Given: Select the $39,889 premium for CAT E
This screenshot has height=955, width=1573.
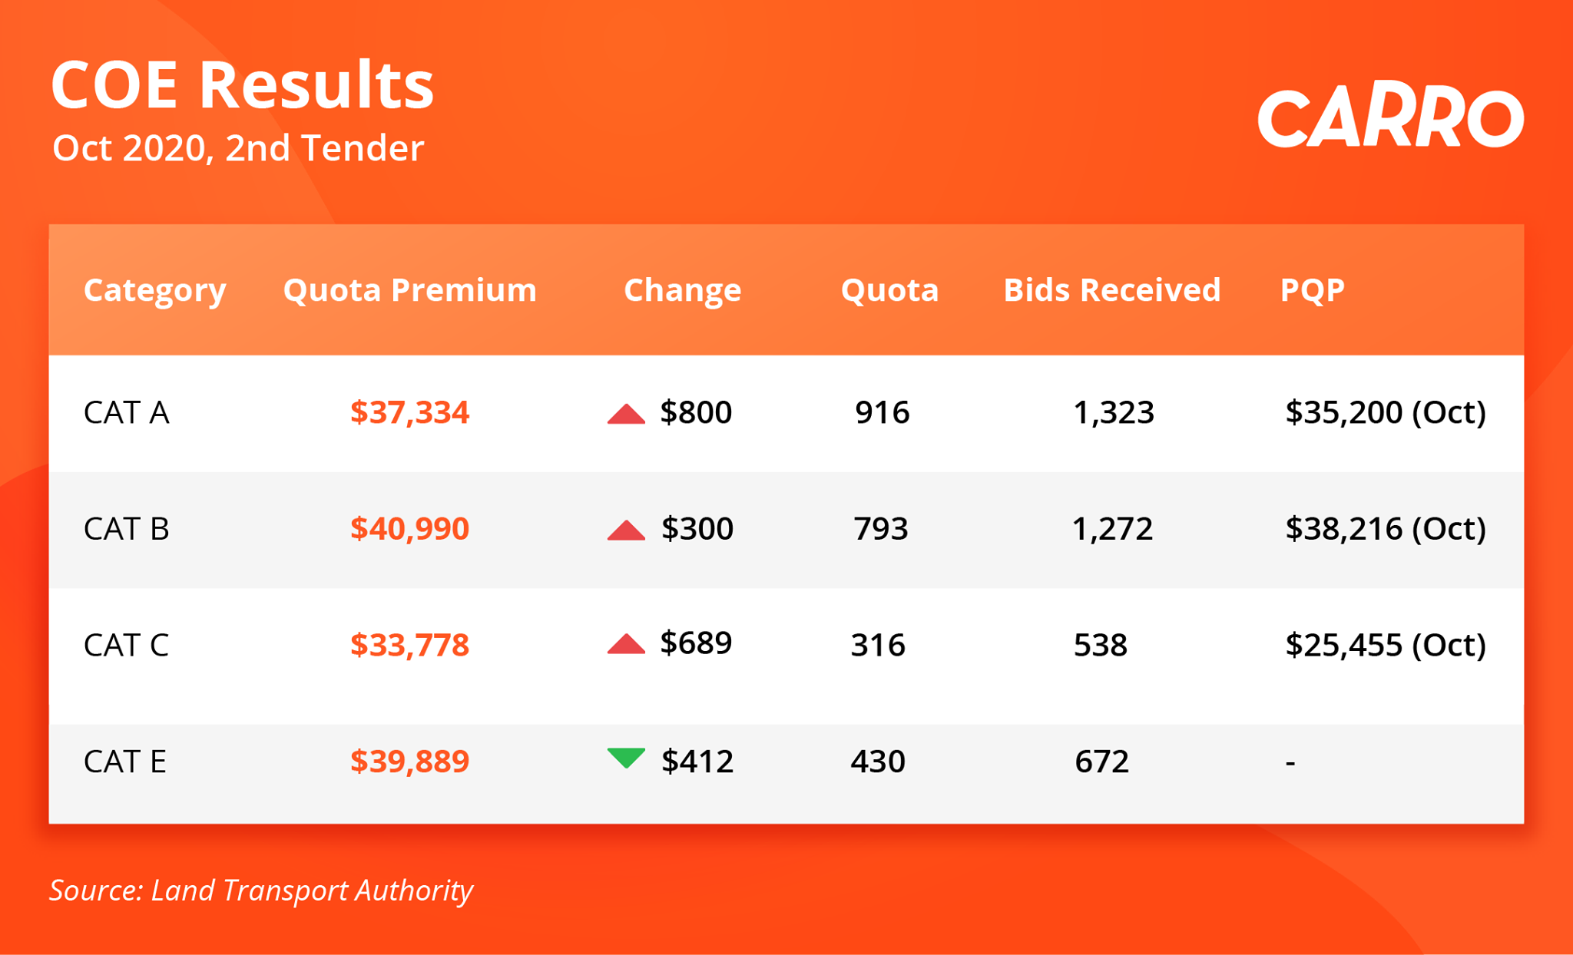Looking at the screenshot, I should pyautogui.click(x=409, y=762).
